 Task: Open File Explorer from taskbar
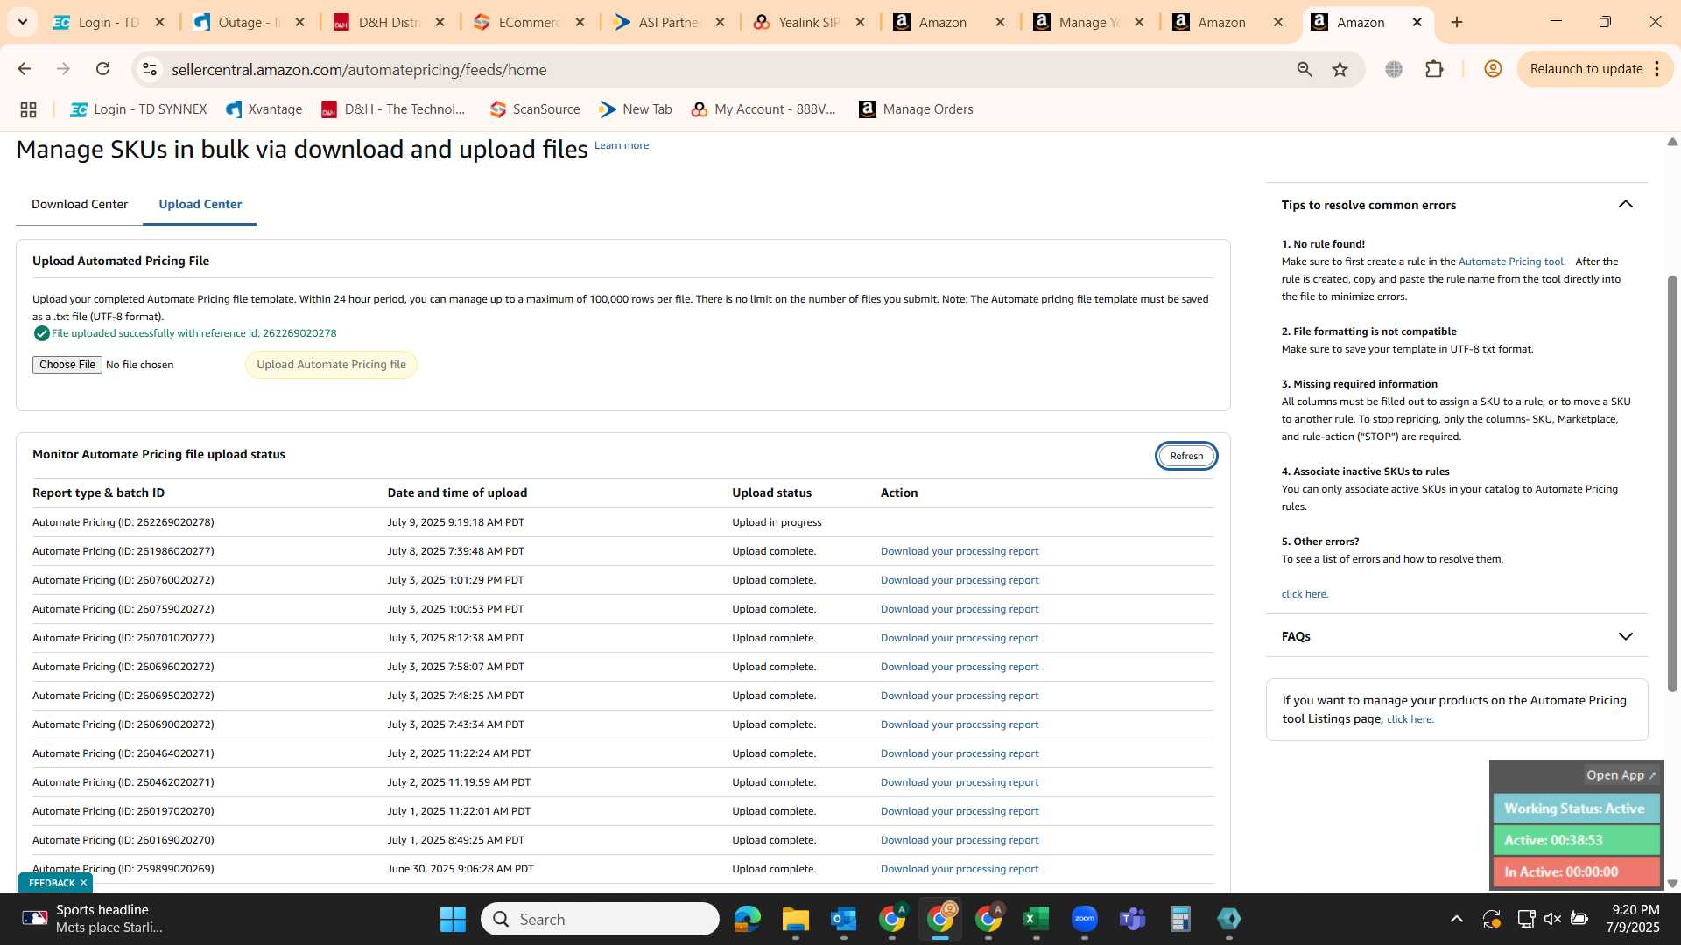[x=795, y=919]
